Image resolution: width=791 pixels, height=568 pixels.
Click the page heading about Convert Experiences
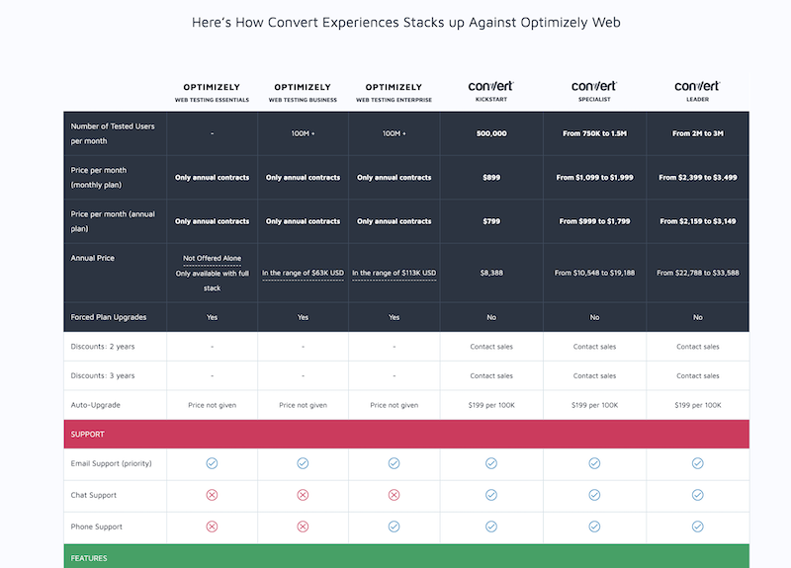[406, 22]
